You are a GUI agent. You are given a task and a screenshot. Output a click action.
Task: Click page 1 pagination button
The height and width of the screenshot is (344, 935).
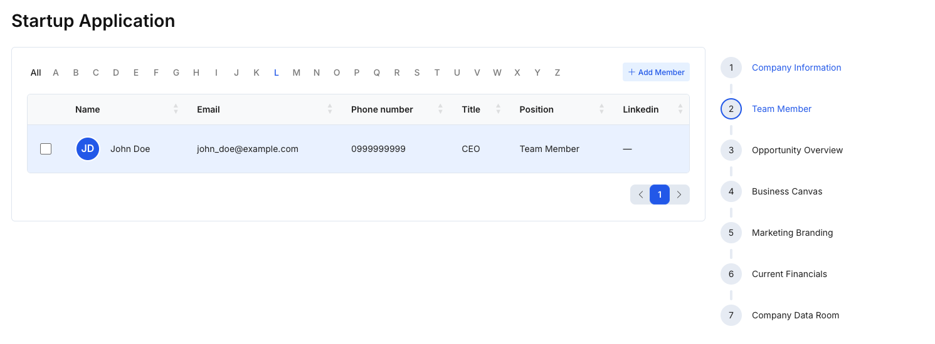(660, 195)
